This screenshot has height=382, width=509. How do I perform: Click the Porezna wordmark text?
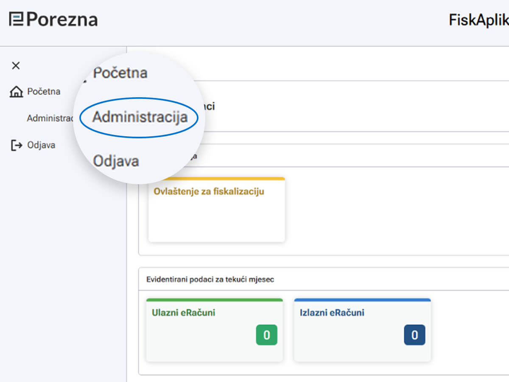(62, 20)
